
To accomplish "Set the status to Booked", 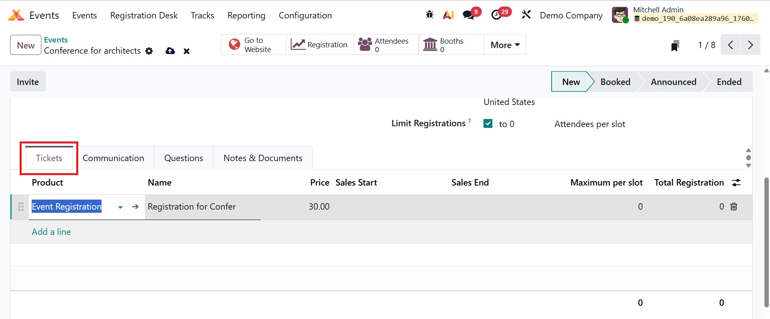I will (x=615, y=82).
